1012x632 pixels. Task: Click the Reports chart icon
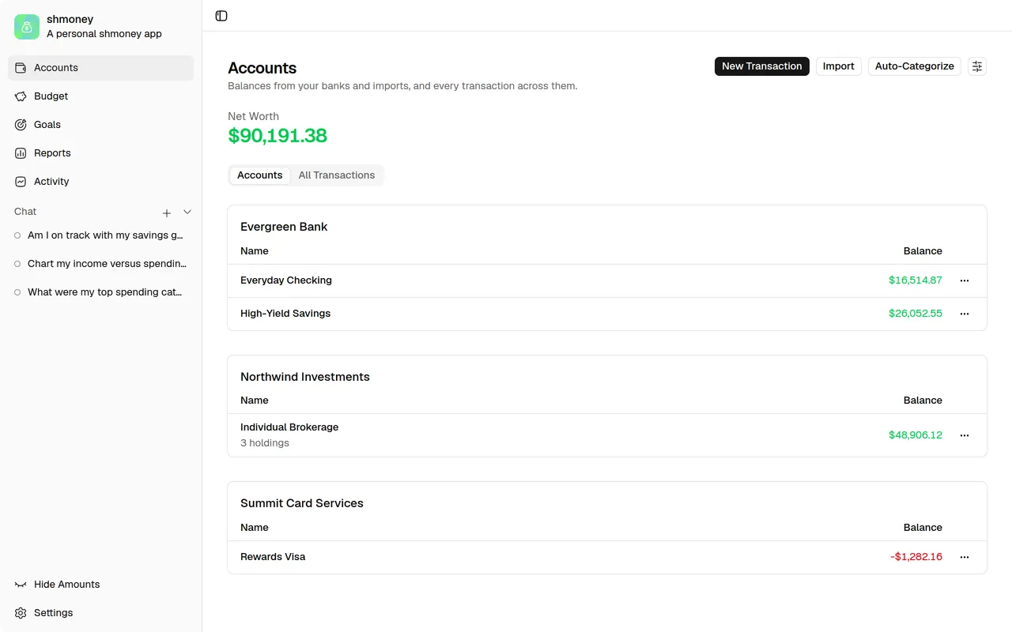[21, 153]
